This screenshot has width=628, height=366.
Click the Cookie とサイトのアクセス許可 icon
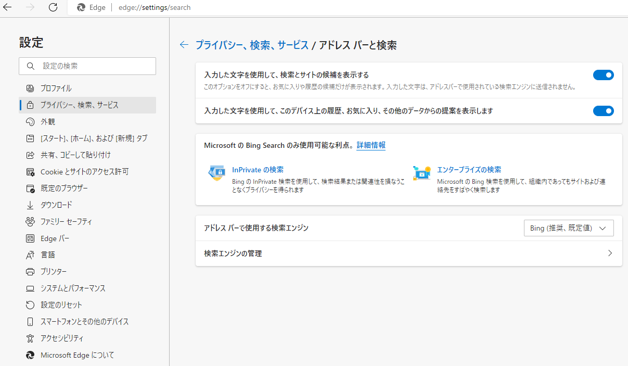(x=30, y=172)
